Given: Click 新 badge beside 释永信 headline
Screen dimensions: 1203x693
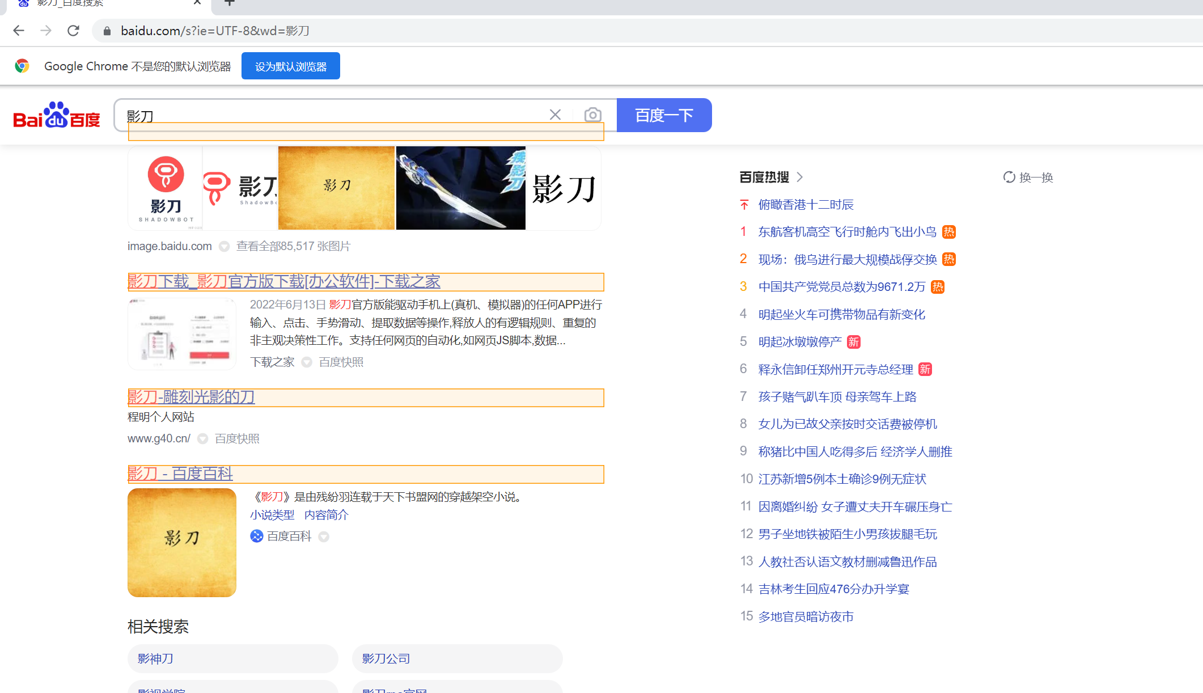Looking at the screenshot, I should pos(925,370).
